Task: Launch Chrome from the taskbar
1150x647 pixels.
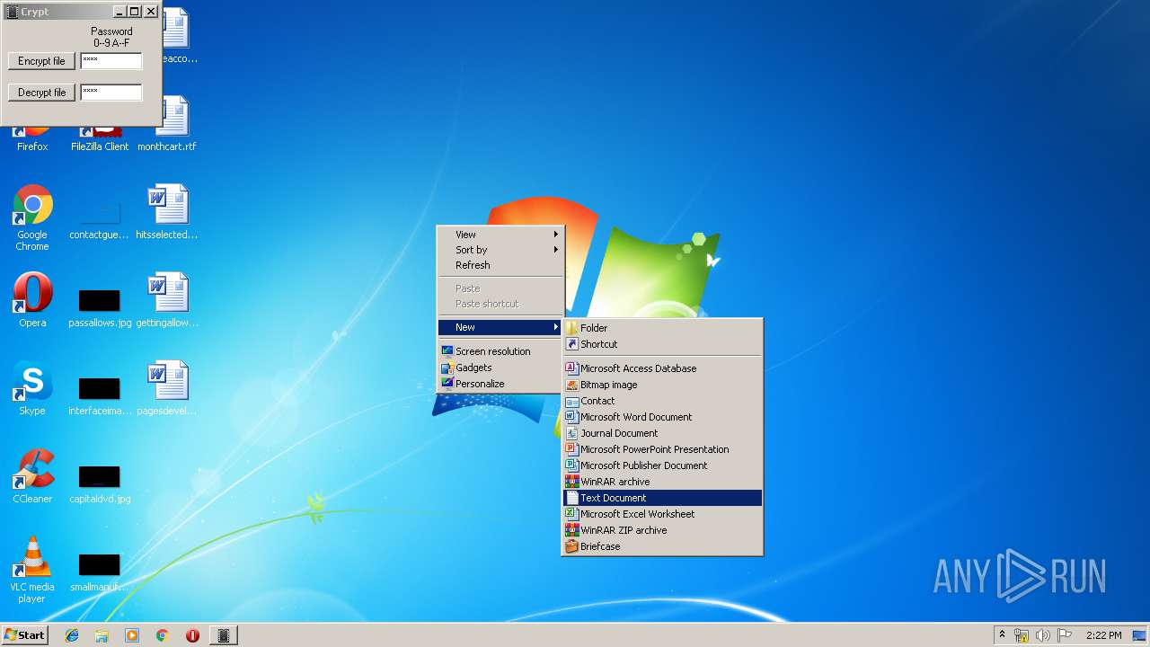Action: [162, 635]
